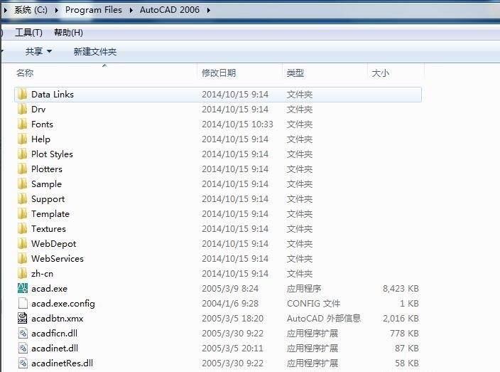Select the acadinet.dll file name
Image resolution: width=500 pixels, height=372 pixels.
pyautogui.click(x=55, y=349)
